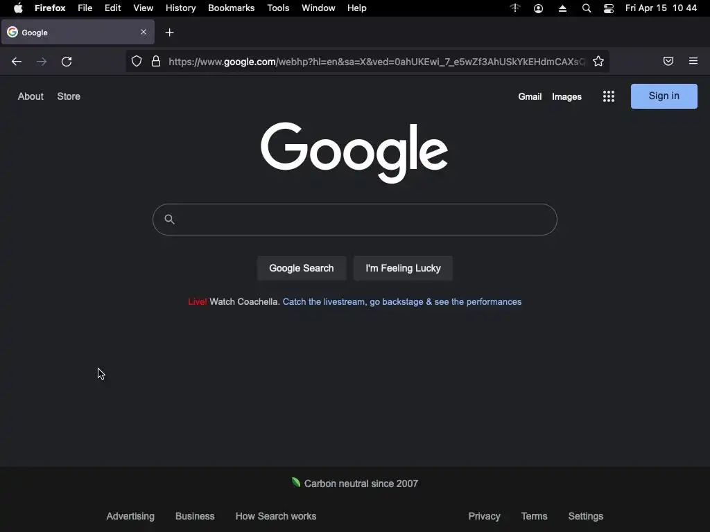Image resolution: width=710 pixels, height=532 pixels.
Task: Open the tracking protection shield icon
Action: tap(137, 61)
